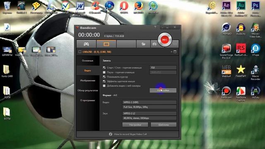Launch CCleaner from the desktop

95,7
